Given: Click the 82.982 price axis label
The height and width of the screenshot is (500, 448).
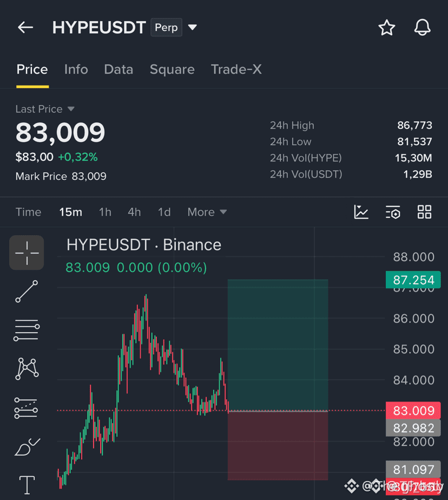Looking at the screenshot, I should click(x=413, y=428).
